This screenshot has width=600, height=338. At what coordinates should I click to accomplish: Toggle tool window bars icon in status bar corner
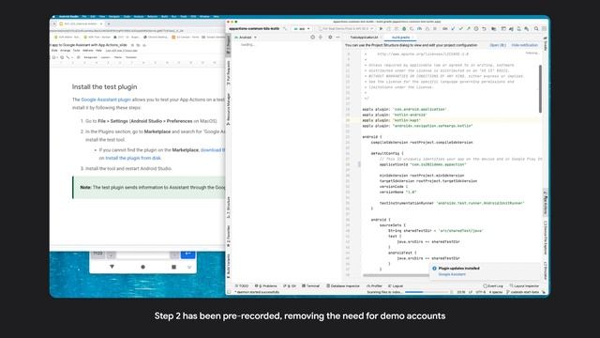(229, 292)
